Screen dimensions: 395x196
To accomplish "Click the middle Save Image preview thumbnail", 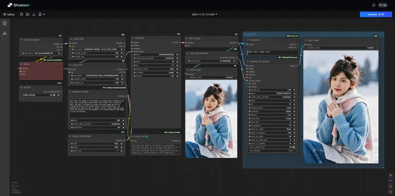I will 211,119.
